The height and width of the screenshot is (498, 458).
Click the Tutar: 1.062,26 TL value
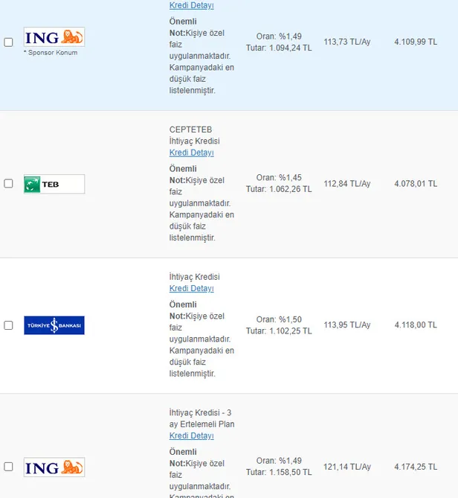(x=279, y=189)
